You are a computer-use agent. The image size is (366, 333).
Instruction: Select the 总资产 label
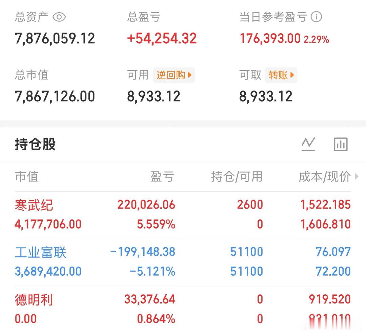32,17
